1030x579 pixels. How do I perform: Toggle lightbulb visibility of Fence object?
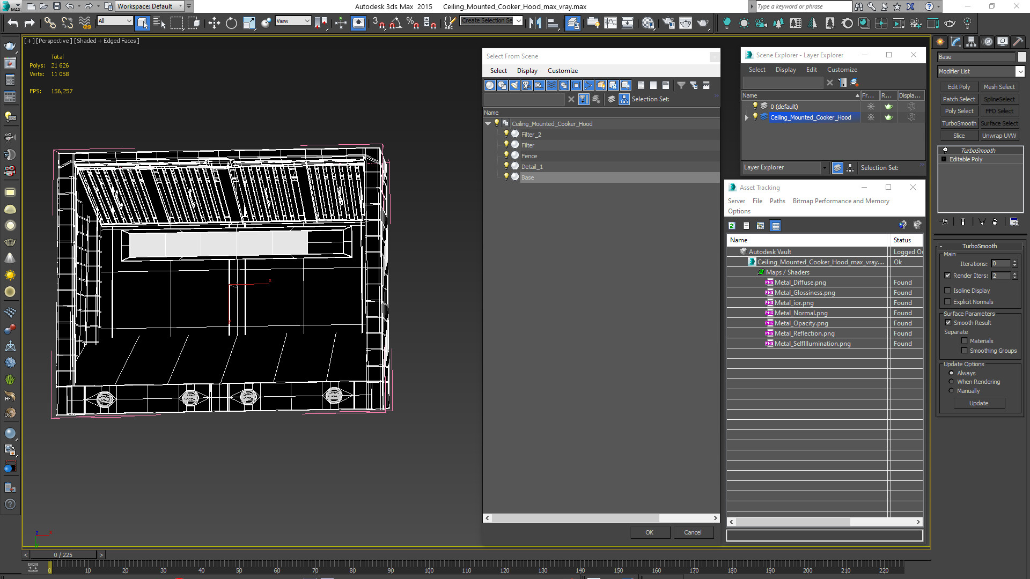(506, 155)
